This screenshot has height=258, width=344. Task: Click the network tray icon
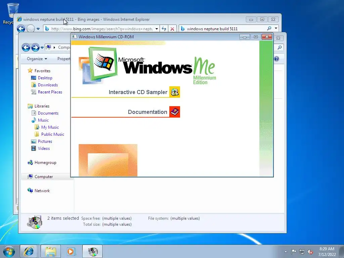[x=302, y=252]
